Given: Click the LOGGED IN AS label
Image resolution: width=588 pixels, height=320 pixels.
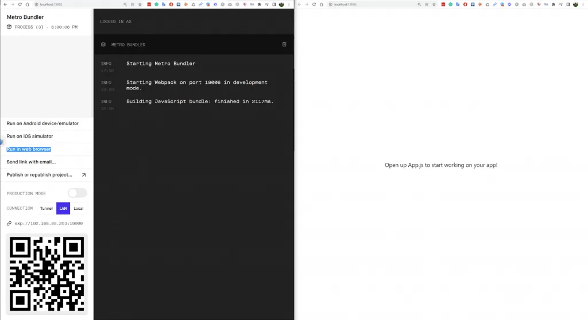Looking at the screenshot, I should [x=115, y=22].
